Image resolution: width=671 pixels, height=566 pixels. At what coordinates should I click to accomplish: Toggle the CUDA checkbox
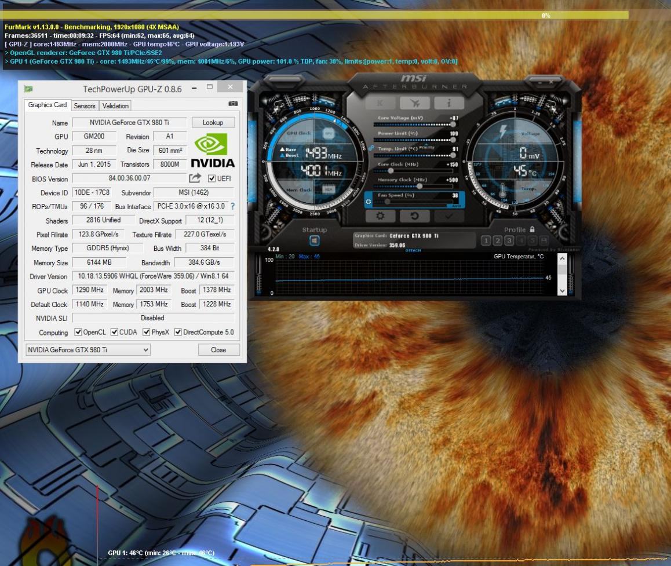tap(114, 332)
